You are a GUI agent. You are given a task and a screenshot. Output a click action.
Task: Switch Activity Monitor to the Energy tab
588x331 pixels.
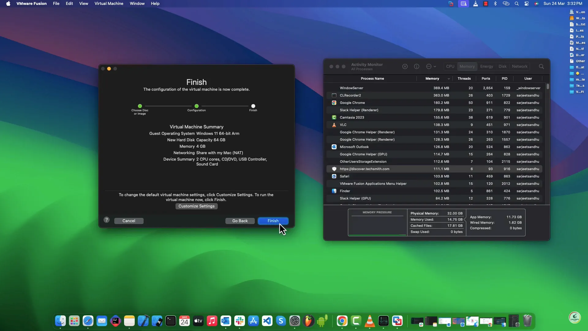coord(487,67)
